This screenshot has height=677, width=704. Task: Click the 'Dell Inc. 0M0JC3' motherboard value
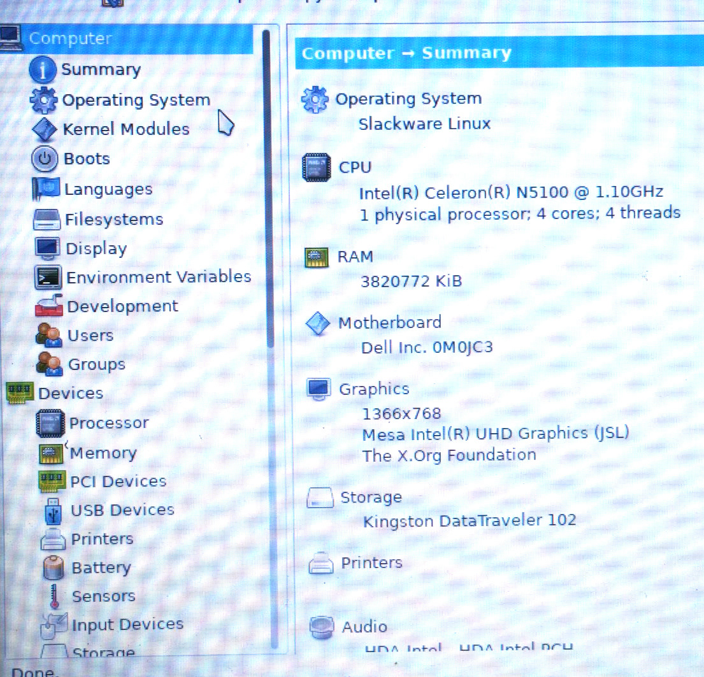(x=427, y=348)
